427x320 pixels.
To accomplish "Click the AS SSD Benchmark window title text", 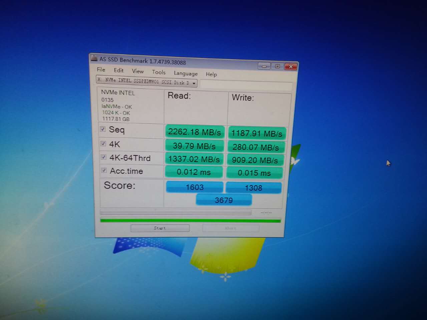I will click(143, 61).
